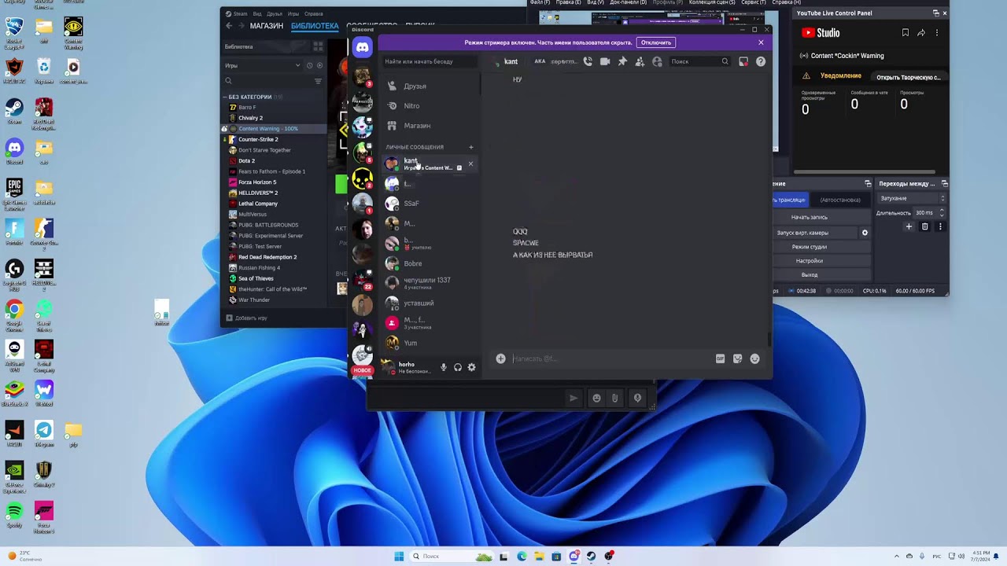Open Discord user settings gear
Image resolution: width=1007 pixels, height=566 pixels.
click(471, 367)
